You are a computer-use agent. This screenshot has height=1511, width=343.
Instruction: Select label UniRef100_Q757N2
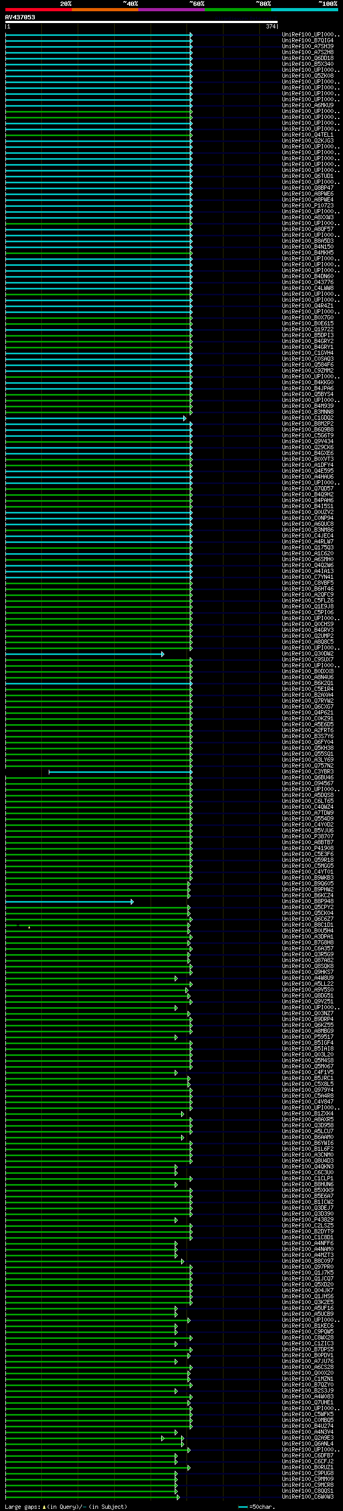click(307, 766)
